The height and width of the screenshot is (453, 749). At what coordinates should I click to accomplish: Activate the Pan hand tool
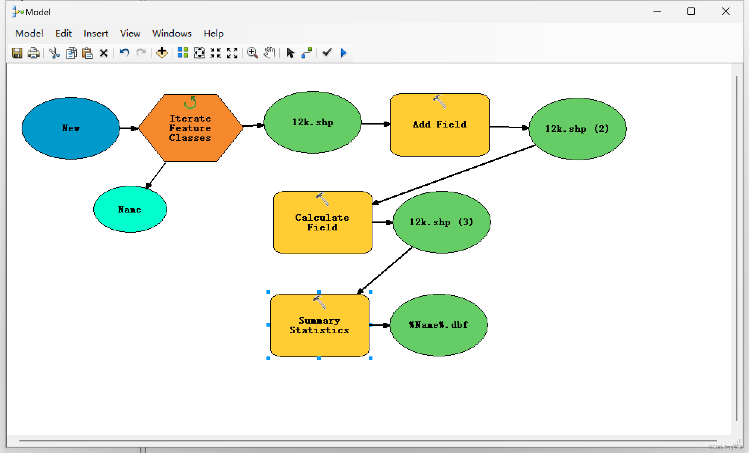[269, 53]
